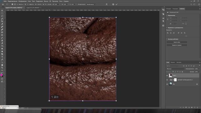The width and height of the screenshot is (201, 113).
Task: Collapse Быстрые действия section
Action: (167, 39)
